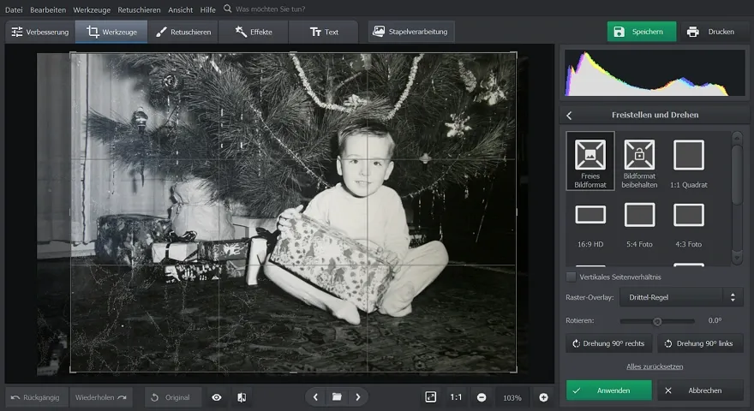This screenshot has height=411, width=754.
Task: Apply the crop with Anwenden
Action: (x=609, y=390)
